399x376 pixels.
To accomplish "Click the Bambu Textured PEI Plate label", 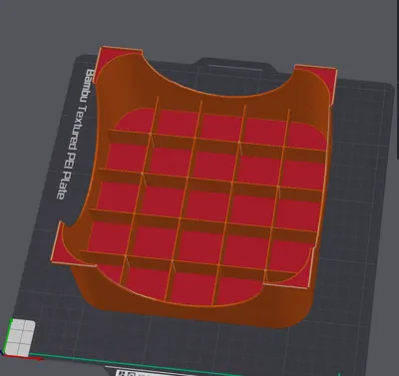I will click(x=74, y=134).
